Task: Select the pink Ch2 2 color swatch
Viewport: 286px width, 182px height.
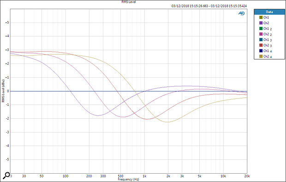Action: coord(261,34)
